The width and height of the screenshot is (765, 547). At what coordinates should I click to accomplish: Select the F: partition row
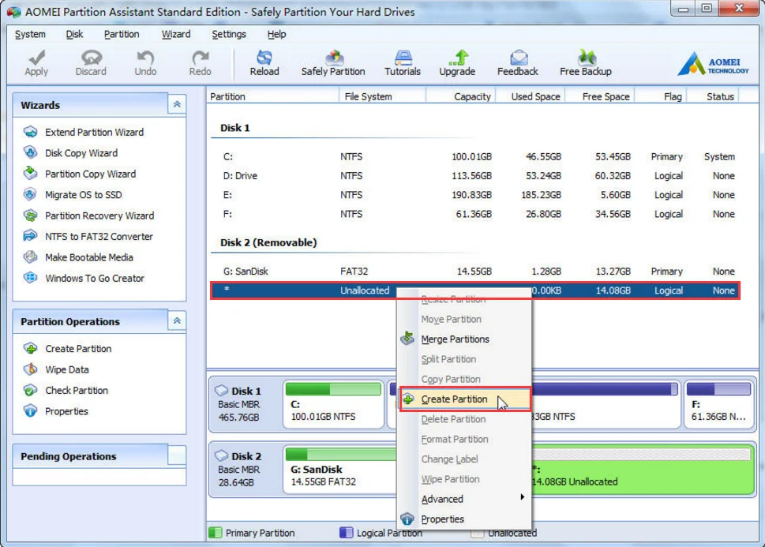coord(475,214)
